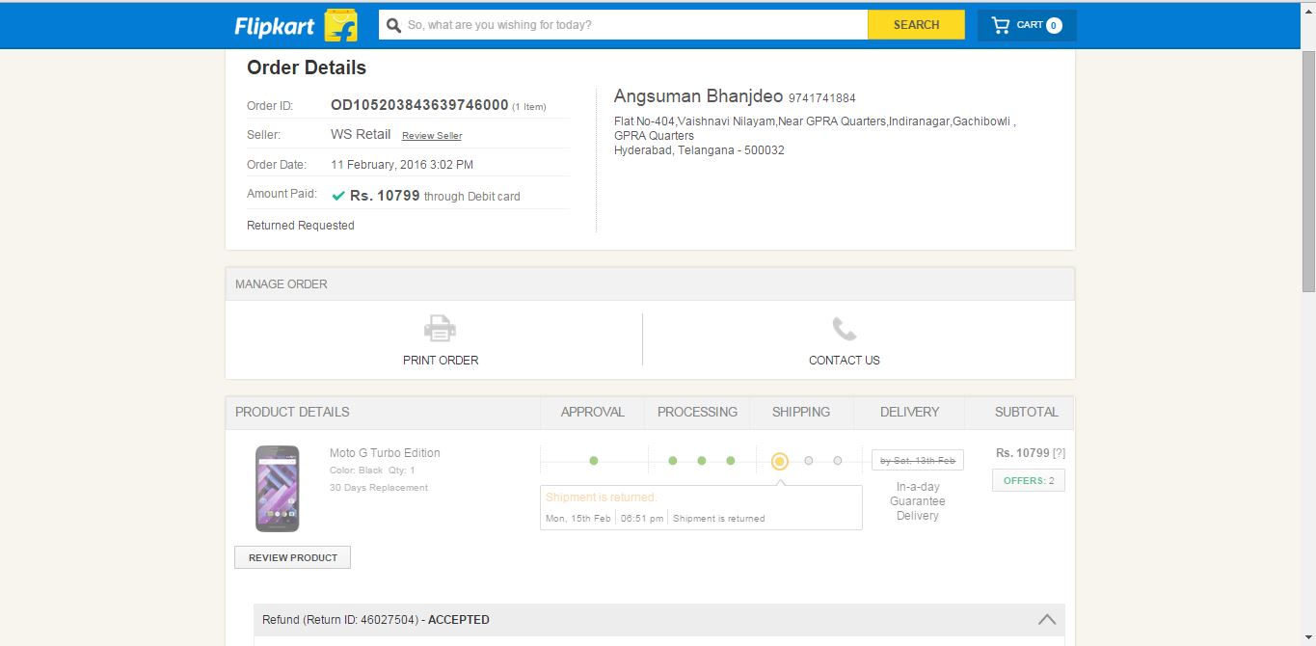Click the phone icon for Contact Us
Viewport: 1316px width, 646px height.
click(x=845, y=329)
